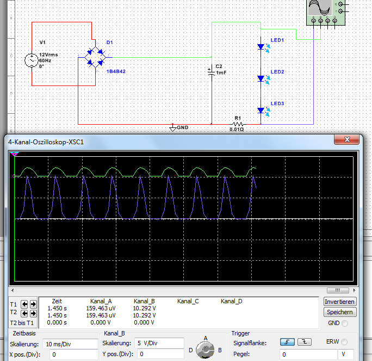Click the scope scrollbar left arrow
The image size is (372, 361).
pos(13,290)
